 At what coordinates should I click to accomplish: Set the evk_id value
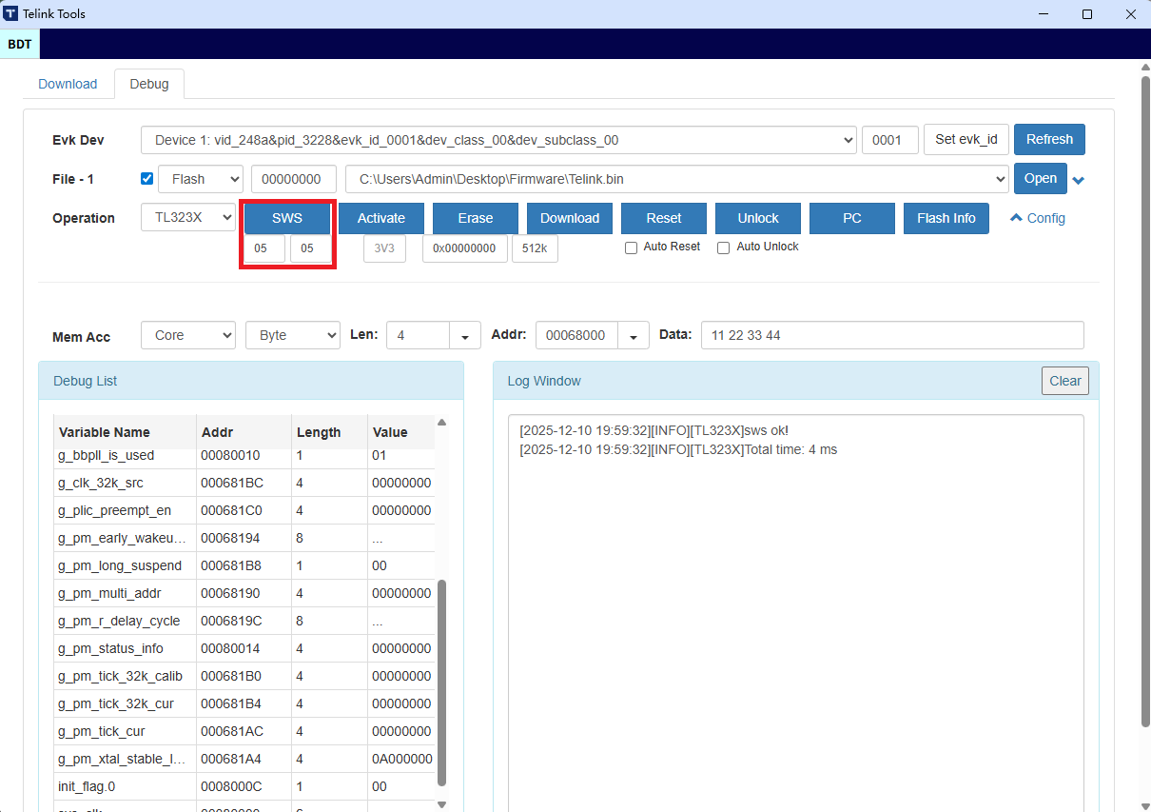coord(966,139)
